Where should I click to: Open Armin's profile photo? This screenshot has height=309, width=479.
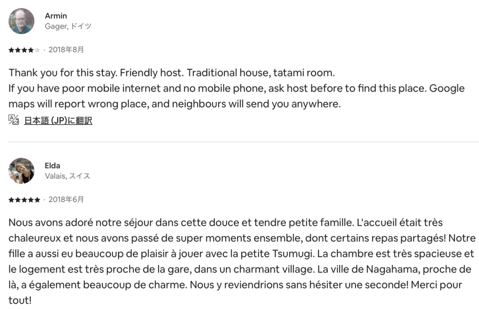[x=22, y=21]
